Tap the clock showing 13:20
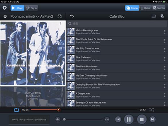Viewport: 168px width, 126px height. pyautogui.click(x=4, y=2)
